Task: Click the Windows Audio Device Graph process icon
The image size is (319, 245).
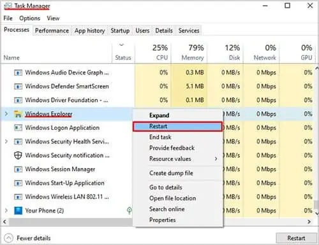Action: coord(18,73)
